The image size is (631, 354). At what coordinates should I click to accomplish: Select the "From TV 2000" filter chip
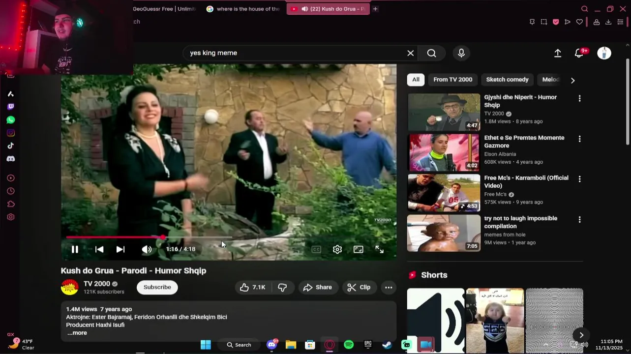click(x=453, y=80)
